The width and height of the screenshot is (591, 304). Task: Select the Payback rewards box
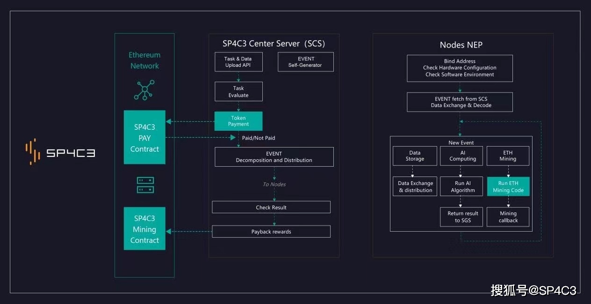[271, 232]
